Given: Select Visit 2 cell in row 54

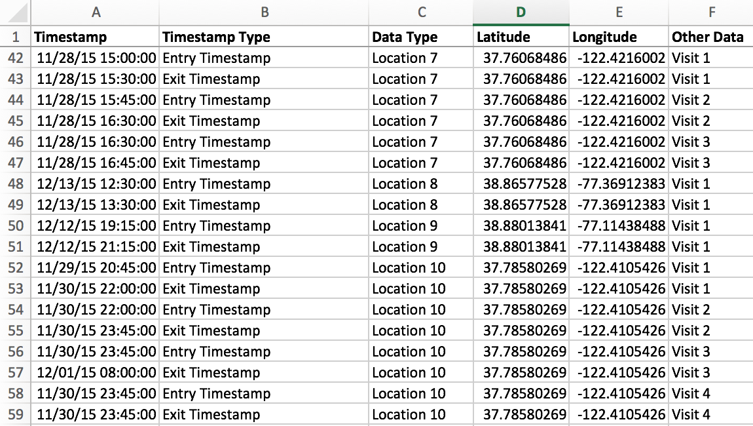Looking at the screenshot, I should [710, 309].
